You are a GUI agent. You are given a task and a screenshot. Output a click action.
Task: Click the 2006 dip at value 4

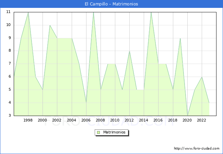pos(86,103)
